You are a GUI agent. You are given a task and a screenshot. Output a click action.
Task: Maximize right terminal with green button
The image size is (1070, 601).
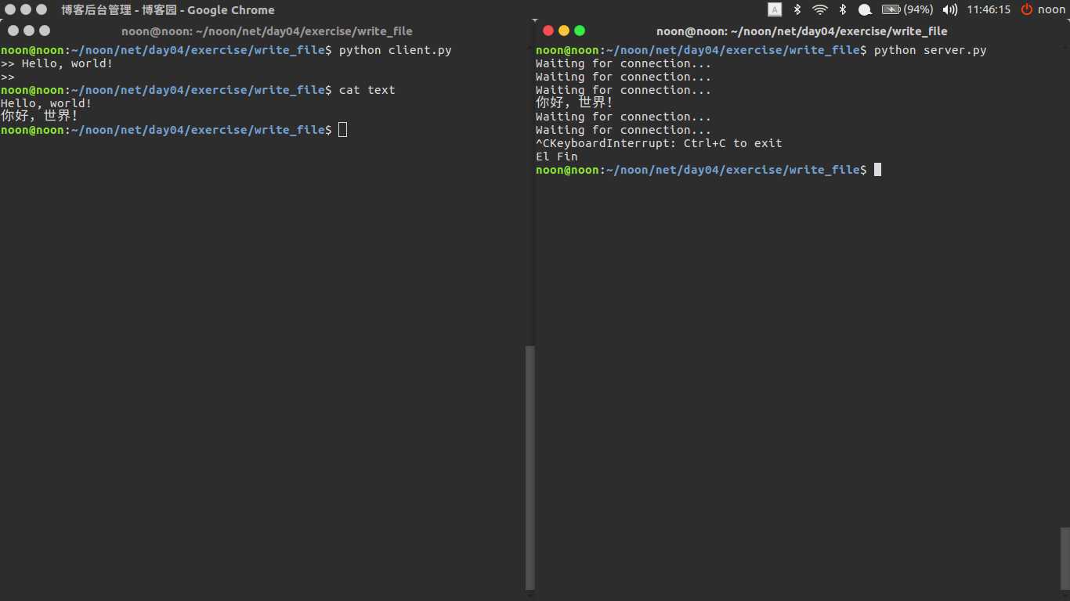coord(580,31)
